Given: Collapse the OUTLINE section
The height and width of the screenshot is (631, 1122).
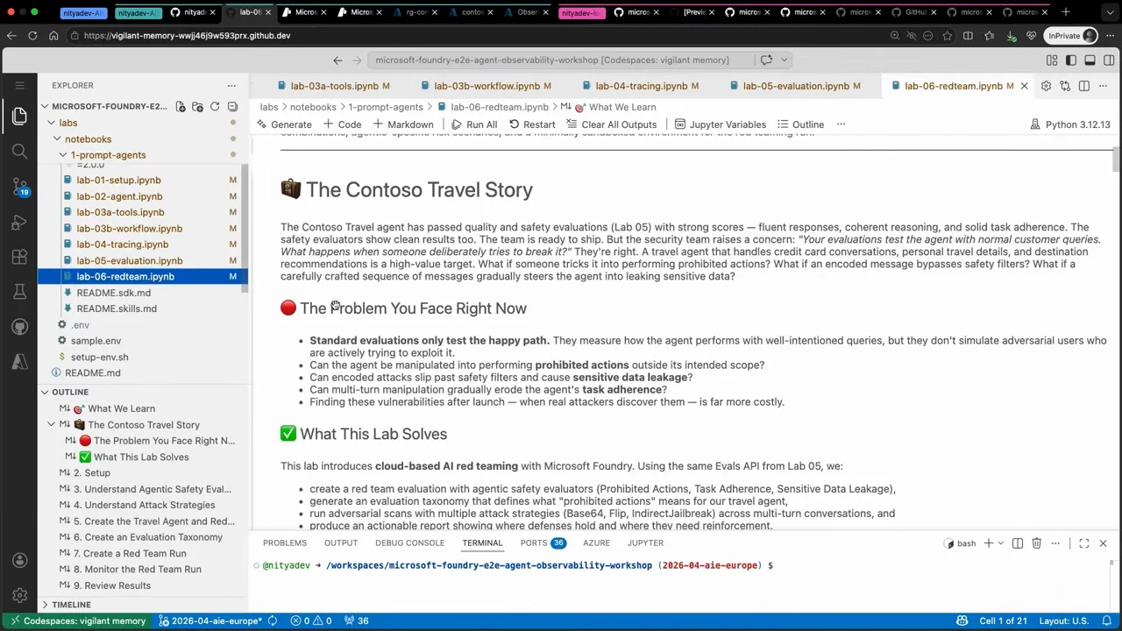Looking at the screenshot, I should point(69,392).
